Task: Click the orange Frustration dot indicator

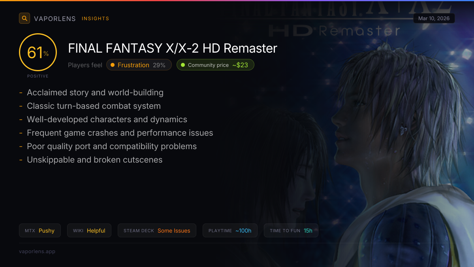Action: 113,65
